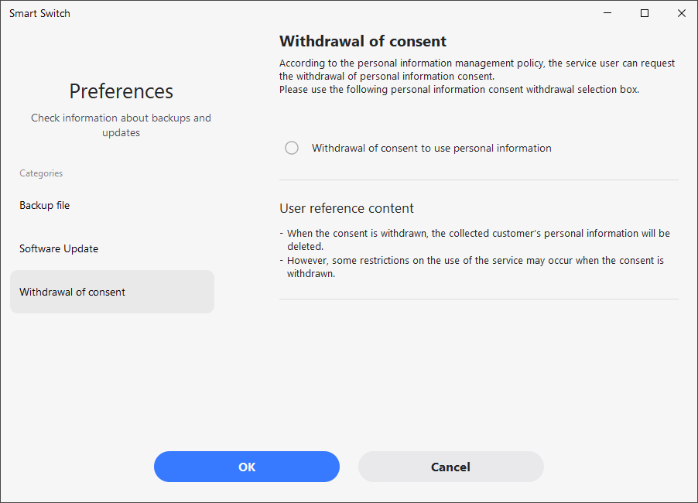This screenshot has width=698, height=503.
Task: Switch to the Software Update category
Action: [x=59, y=248]
